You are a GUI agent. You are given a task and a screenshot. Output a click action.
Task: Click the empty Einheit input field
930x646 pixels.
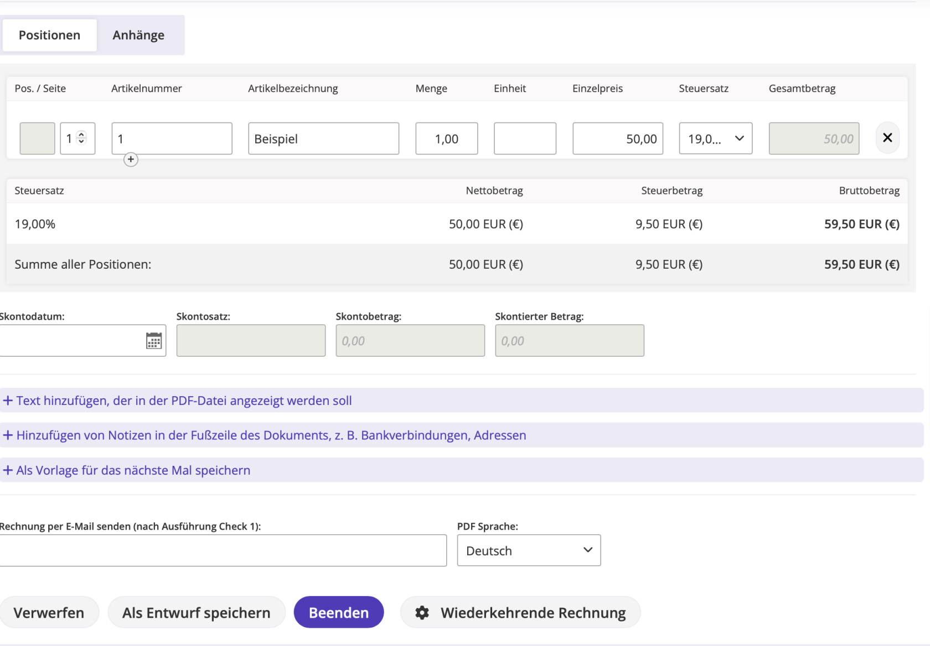click(x=525, y=139)
